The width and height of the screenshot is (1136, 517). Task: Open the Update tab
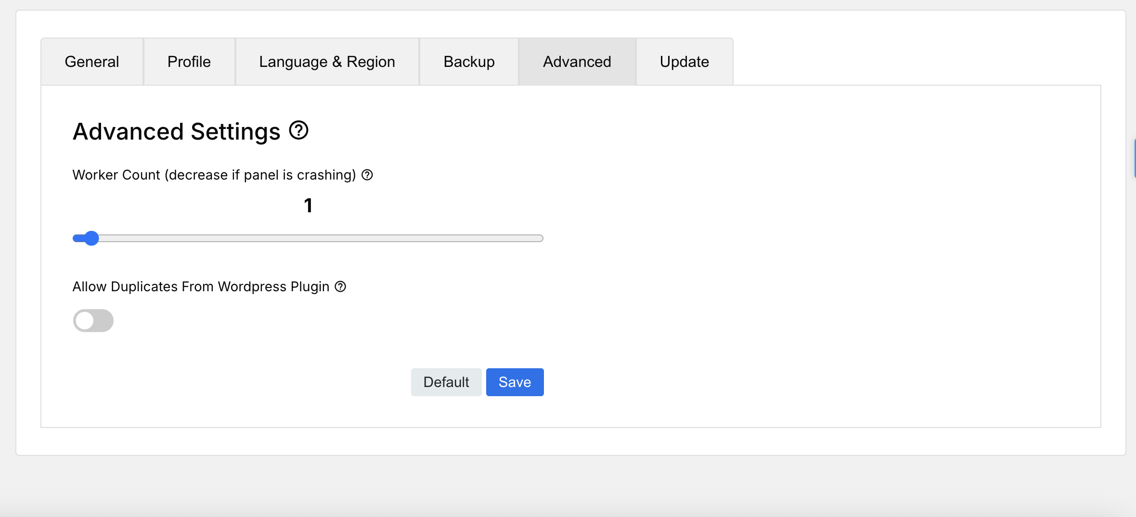pos(684,62)
